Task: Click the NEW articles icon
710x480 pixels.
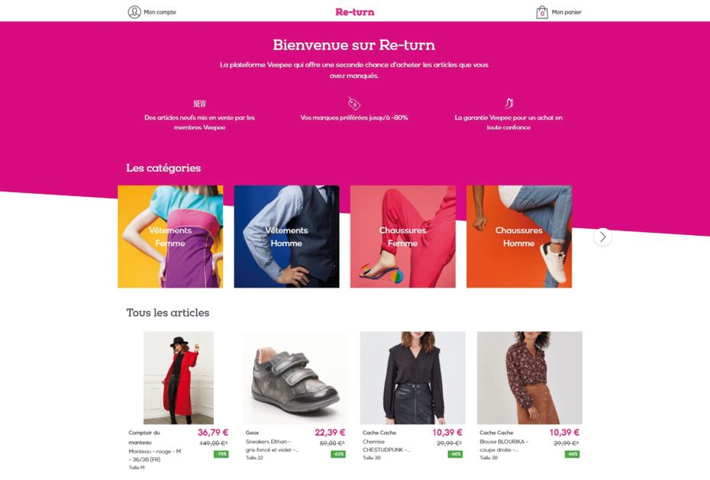Action: coord(200,104)
